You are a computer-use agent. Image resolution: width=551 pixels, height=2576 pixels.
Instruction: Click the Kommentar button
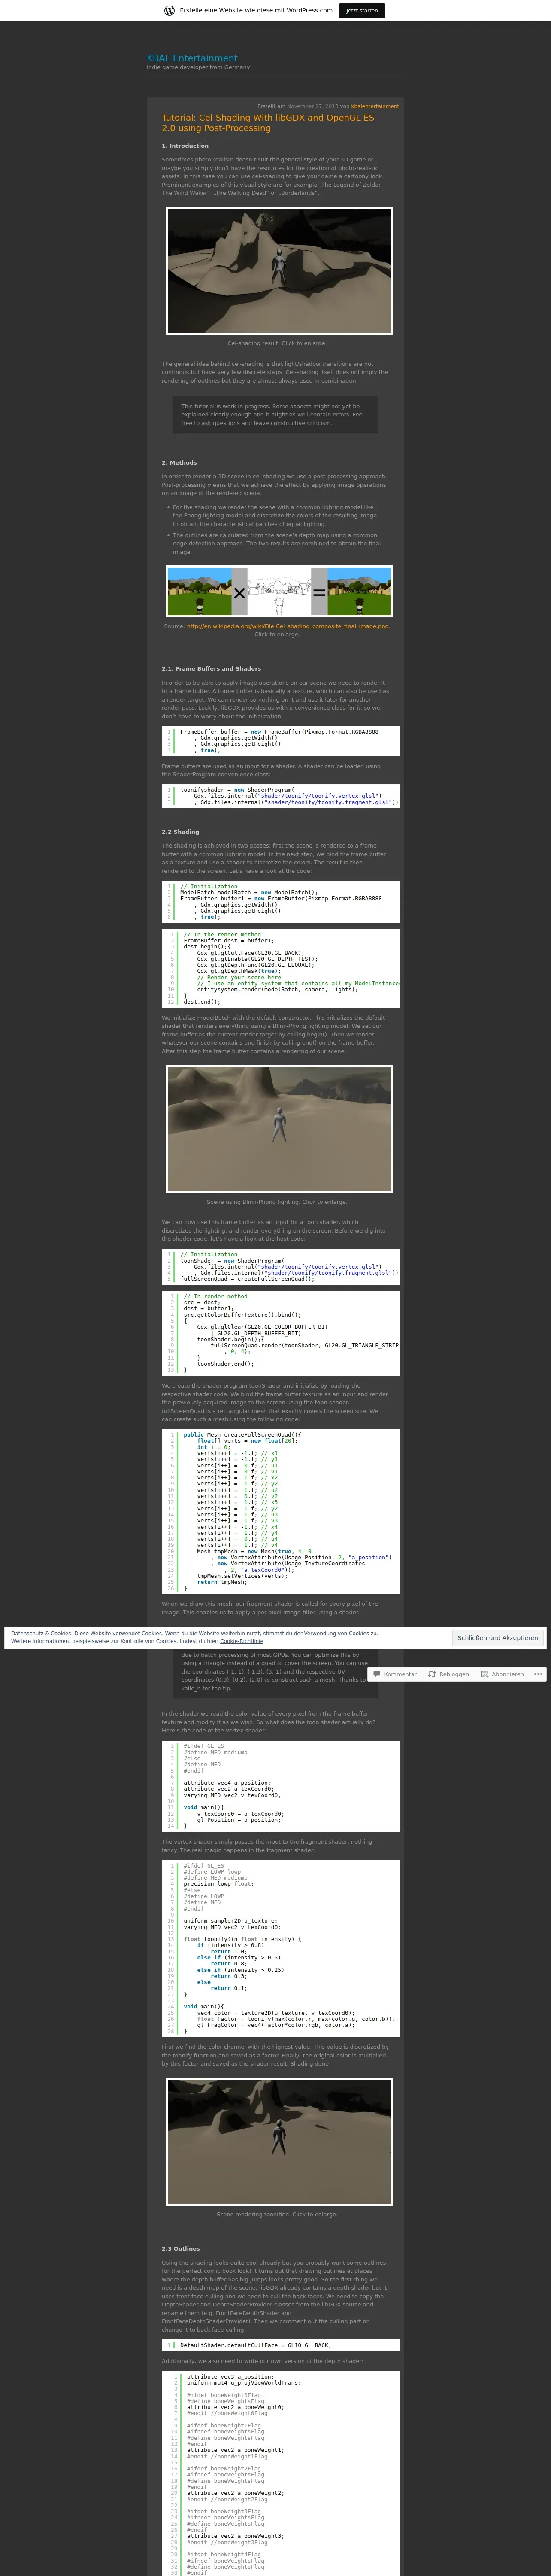pyautogui.click(x=394, y=1673)
